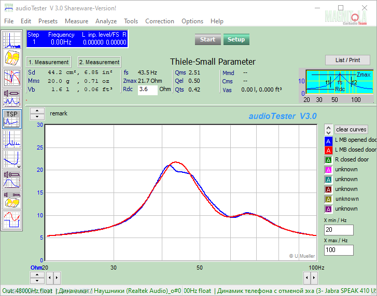
Task: Open the Measure menu
Action: click(x=76, y=21)
